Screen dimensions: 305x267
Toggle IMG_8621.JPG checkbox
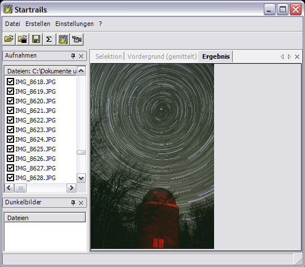pyautogui.click(x=10, y=111)
